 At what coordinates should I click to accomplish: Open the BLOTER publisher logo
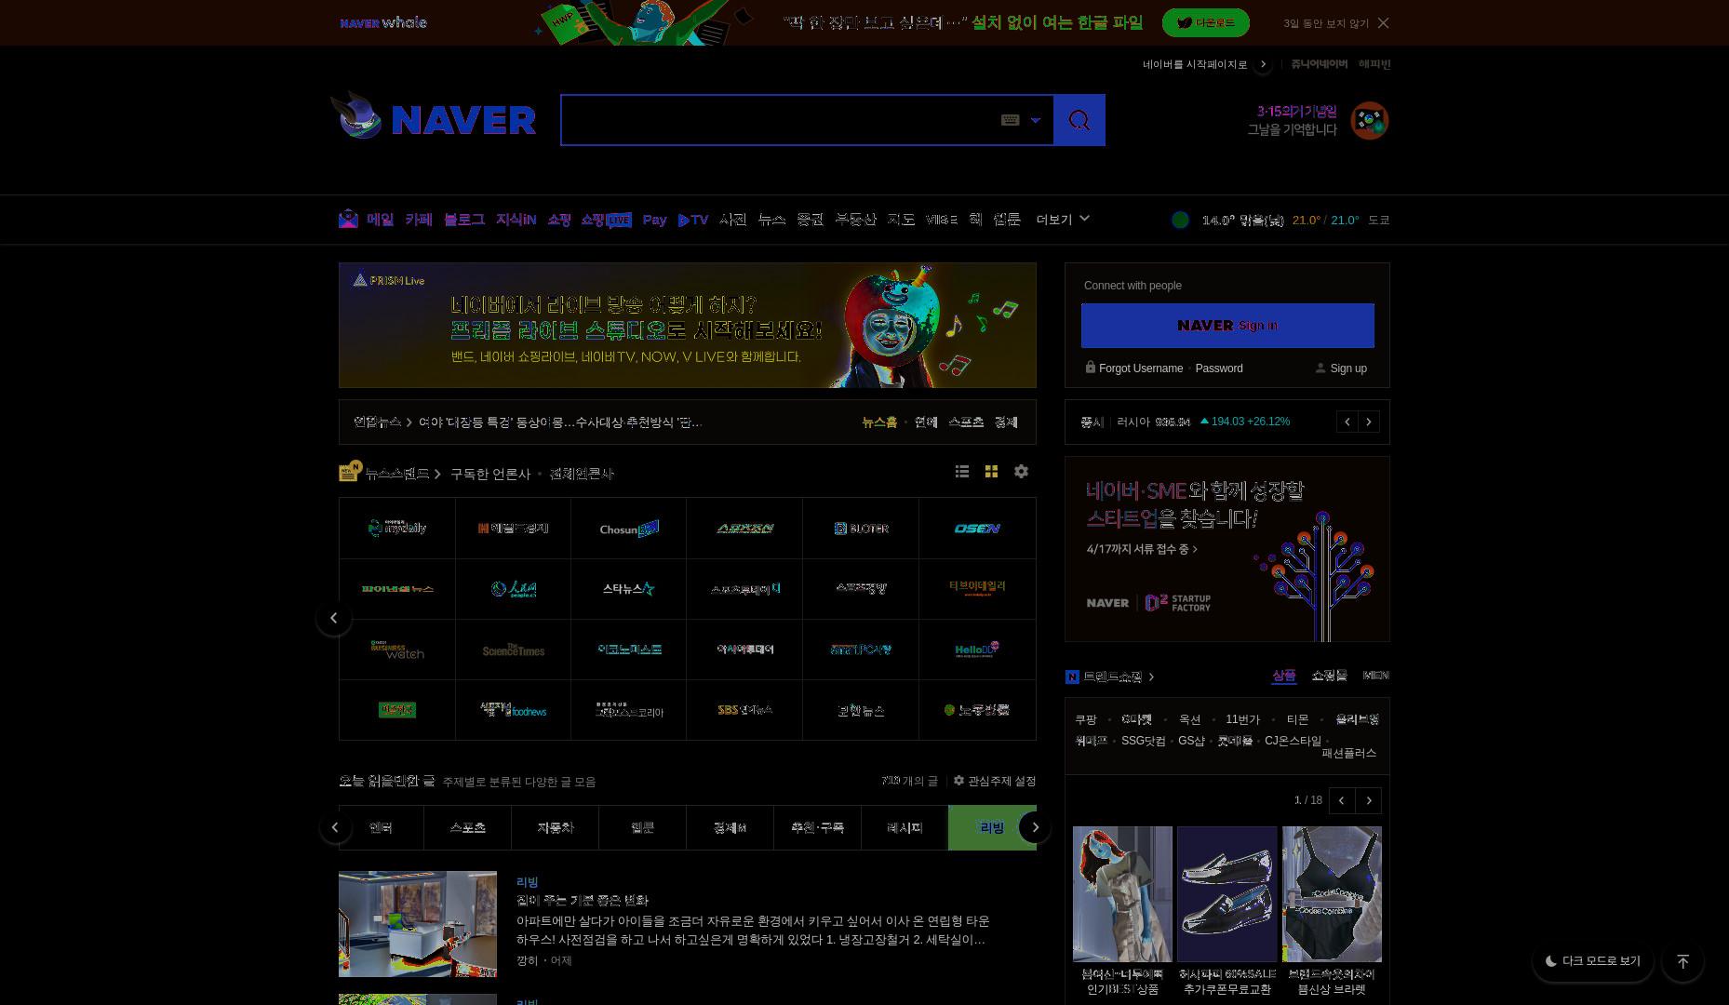point(861,529)
